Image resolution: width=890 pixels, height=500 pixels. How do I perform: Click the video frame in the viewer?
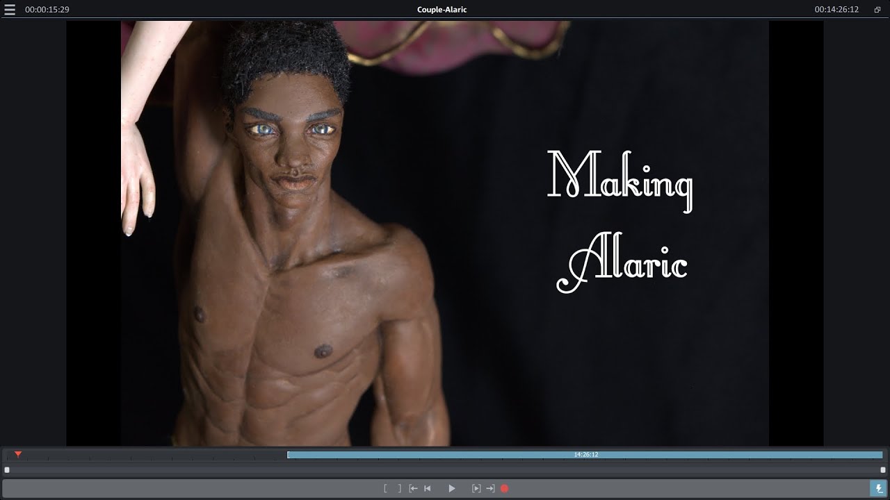tap(445, 233)
